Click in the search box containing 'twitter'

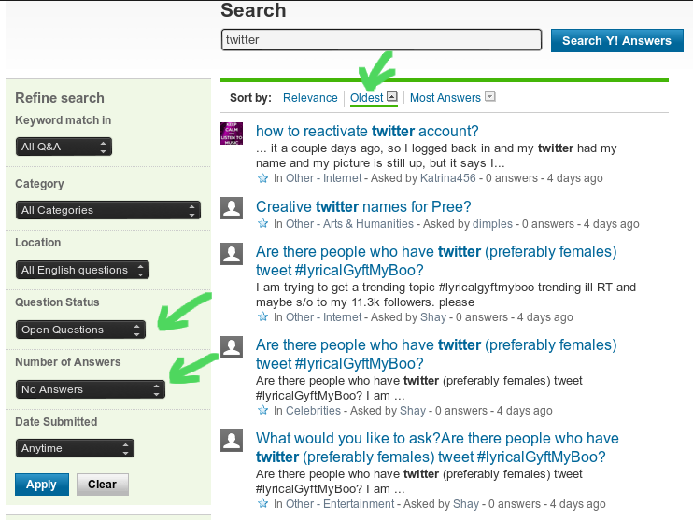(x=381, y=40)
